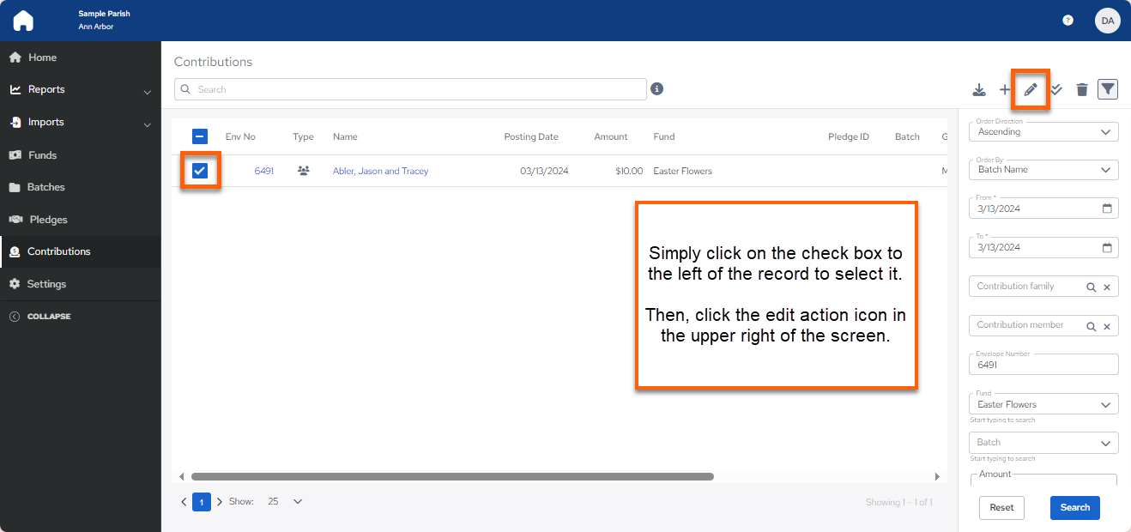Open the Order Direction dropdown
1131x532 pixels.
pos(1043,131)
